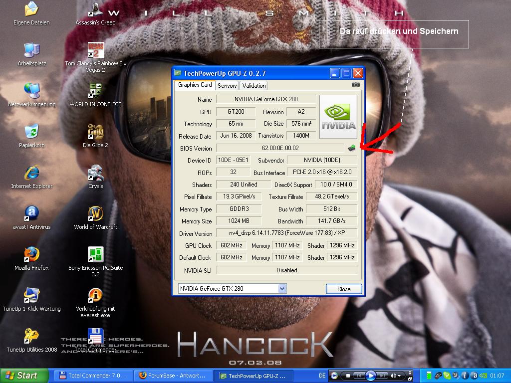
Task: Click Device ID value 10DE - 05E1
Action: click(x=233, y=160)
